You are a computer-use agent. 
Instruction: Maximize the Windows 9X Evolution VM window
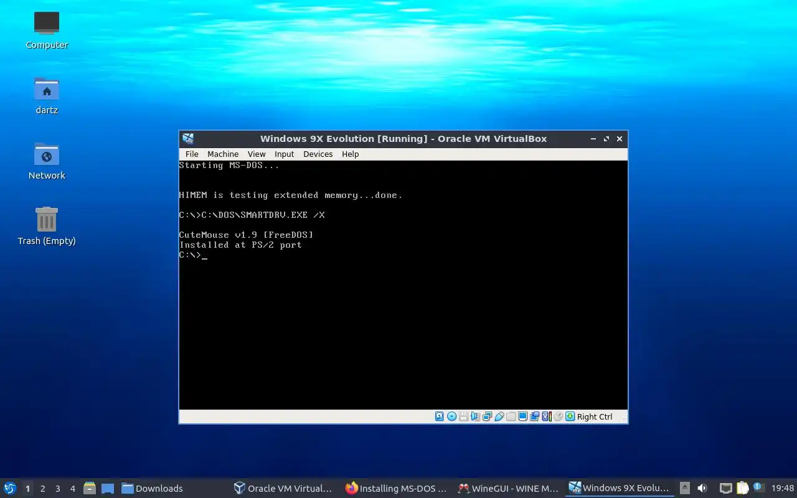click(606, 139)
